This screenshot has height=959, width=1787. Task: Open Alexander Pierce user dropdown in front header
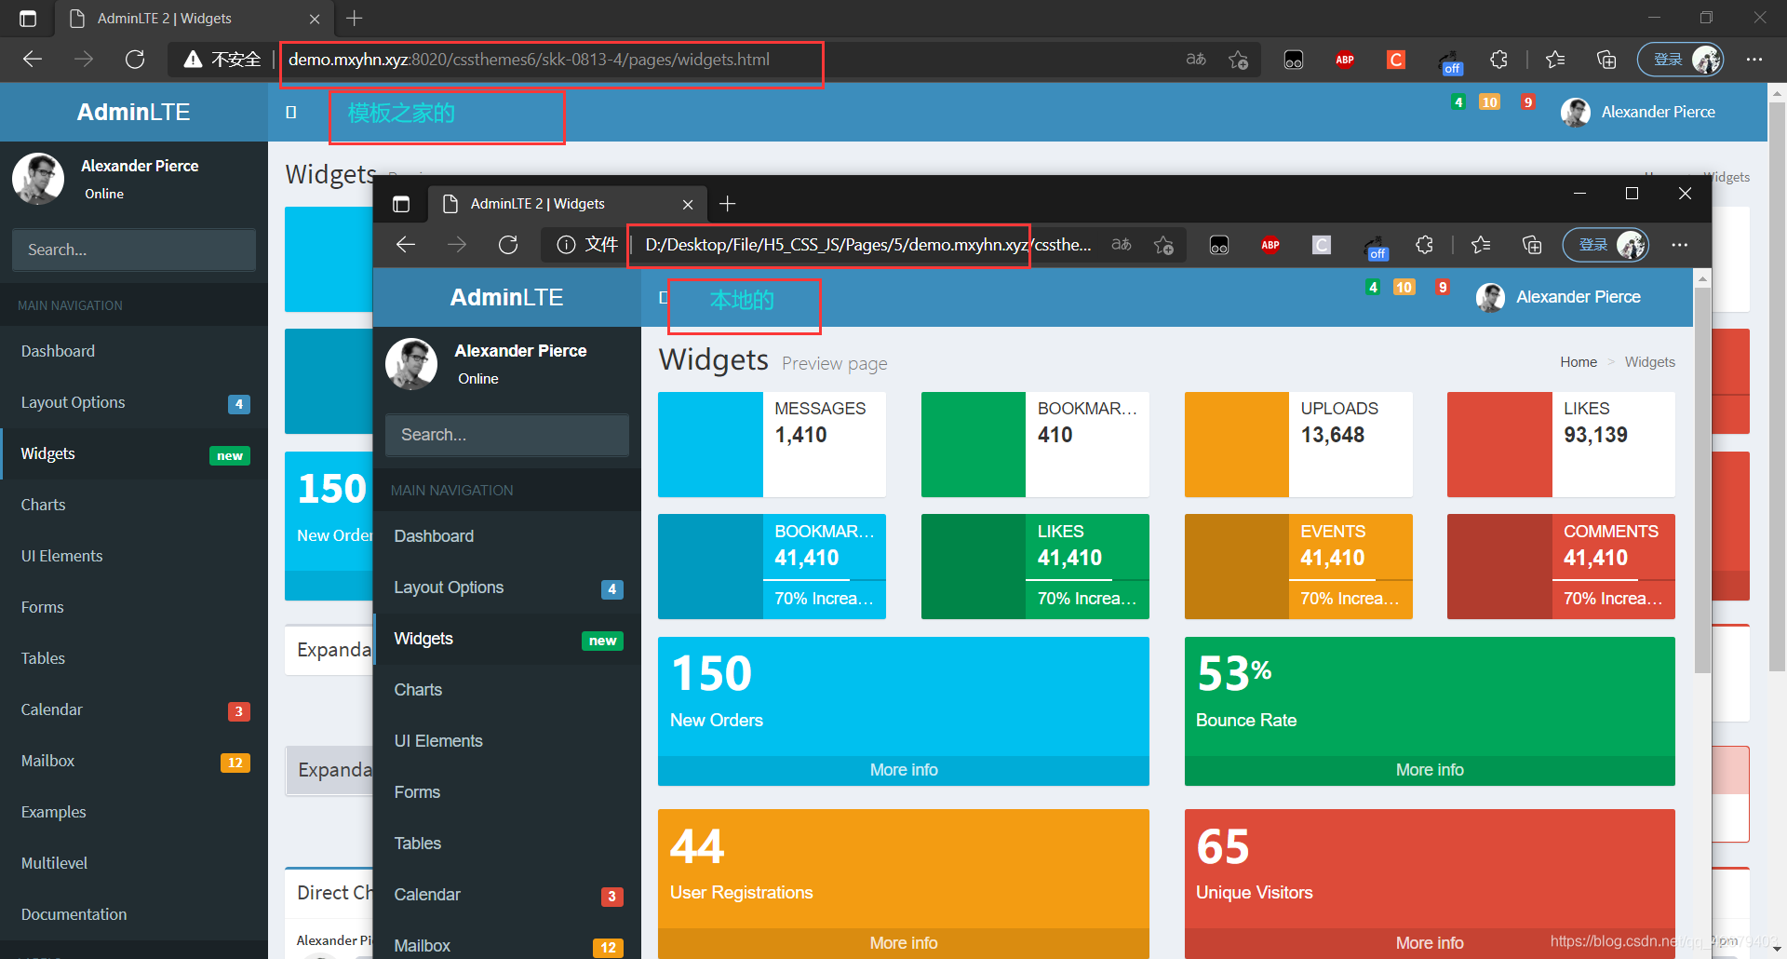pyautogui.click(x=1559, y=297)
